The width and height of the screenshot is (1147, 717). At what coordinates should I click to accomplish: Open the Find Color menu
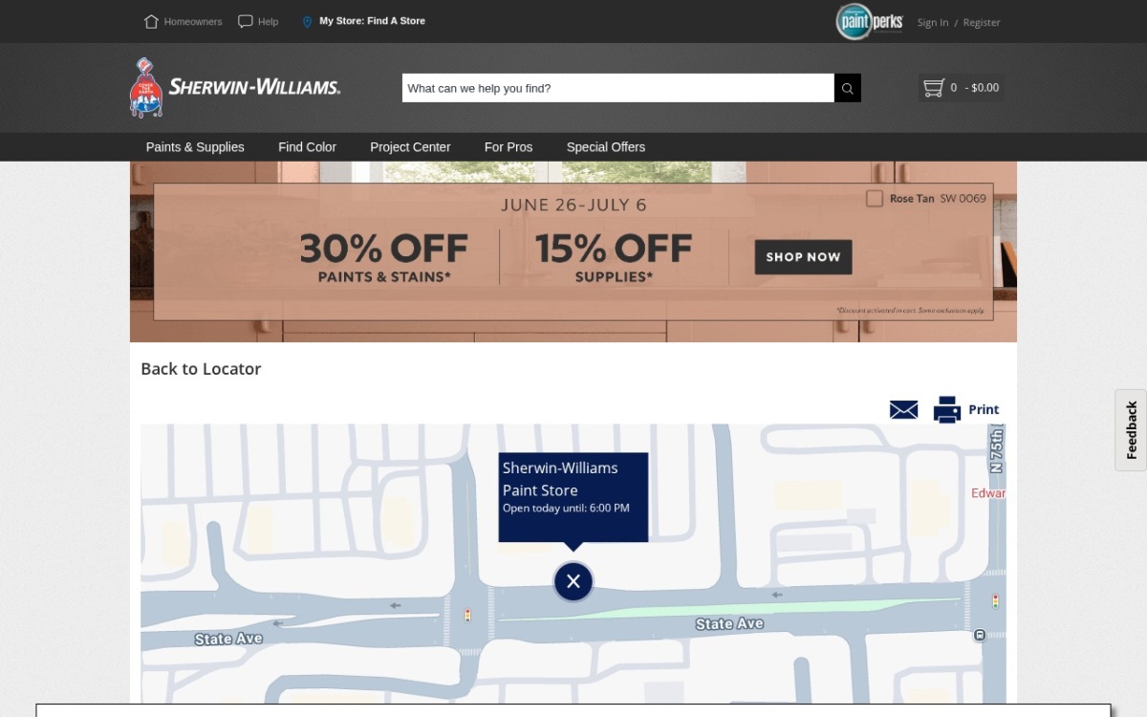308,147
